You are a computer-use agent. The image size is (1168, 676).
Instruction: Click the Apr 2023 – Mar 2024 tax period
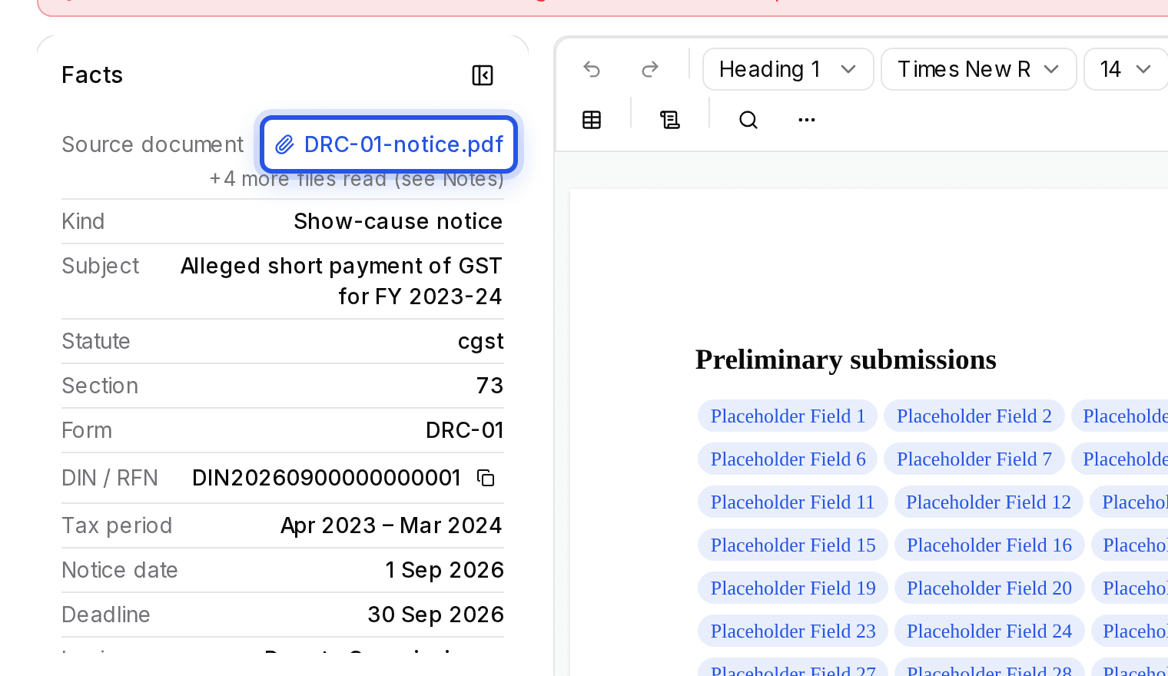(x=391, y=525)
